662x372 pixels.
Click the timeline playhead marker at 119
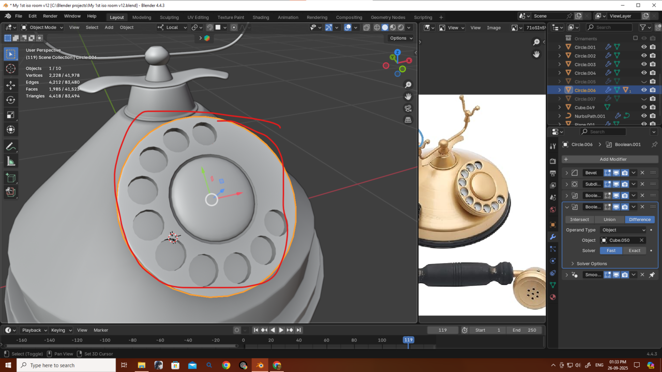tap(408, 340)
